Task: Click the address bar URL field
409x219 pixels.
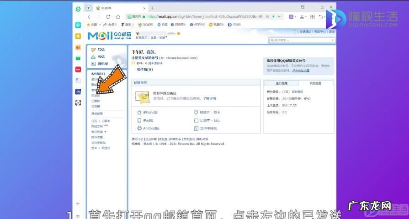Action: [205, 17]
